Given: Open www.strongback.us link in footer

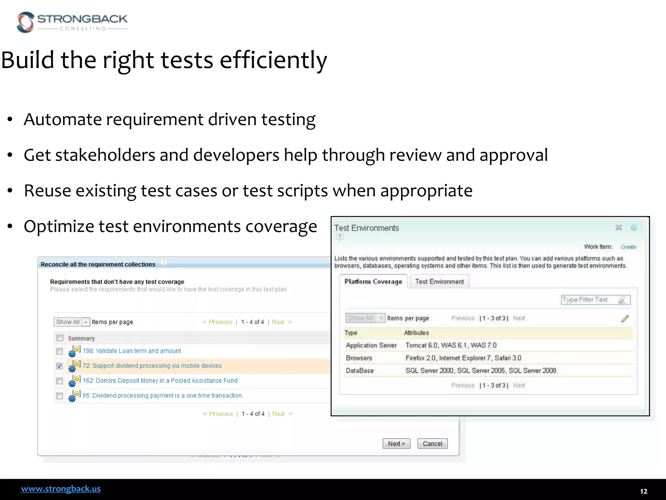Looking at the screenshot, I should click(61, 489).
